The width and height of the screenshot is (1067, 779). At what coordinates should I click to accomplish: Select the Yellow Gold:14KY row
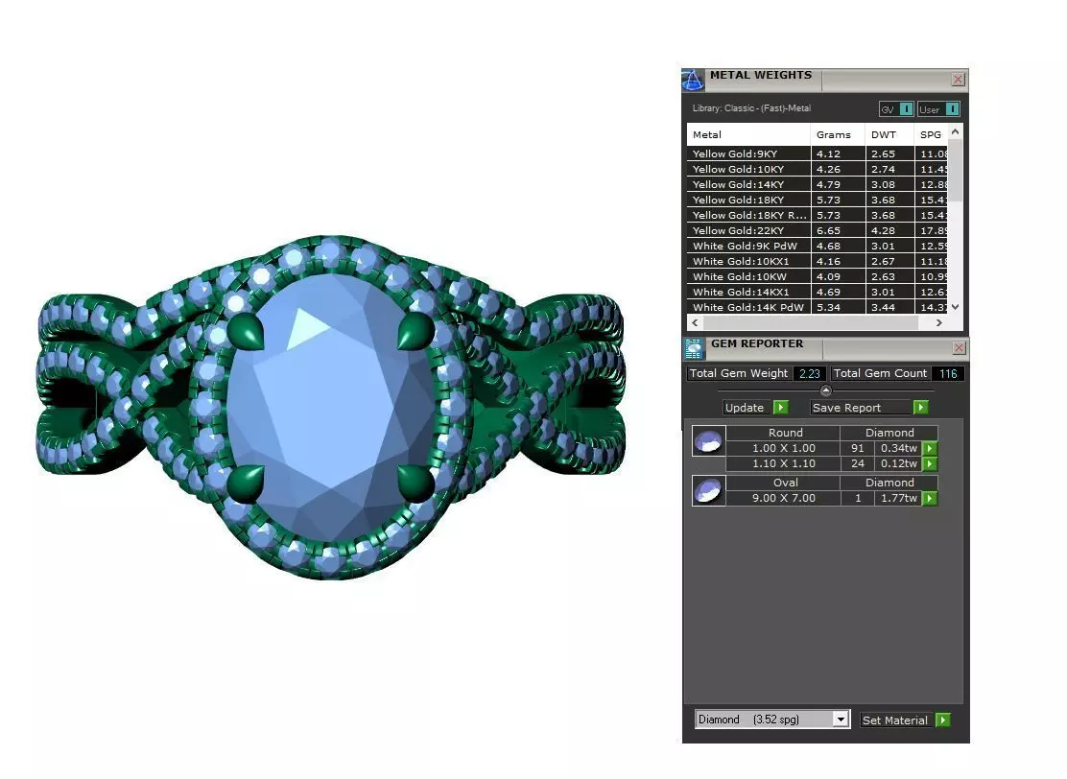818,184
